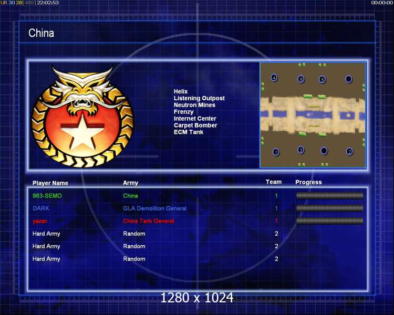394x315 pixels.
Task: Click 963-SEMO's team number 1
Action: click(x=276, y=196)
